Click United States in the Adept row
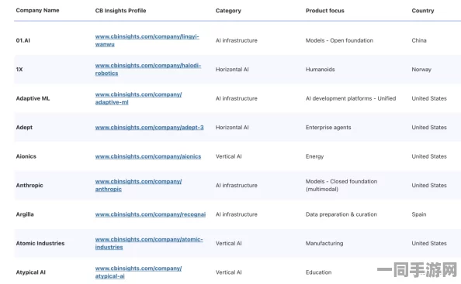Screen dimensions: 461x284 pos(429,127)
